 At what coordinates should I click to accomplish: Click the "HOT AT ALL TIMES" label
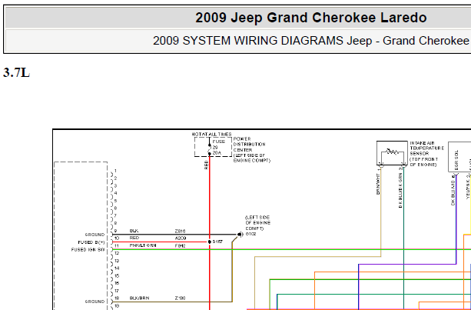(x=212, y=134)
